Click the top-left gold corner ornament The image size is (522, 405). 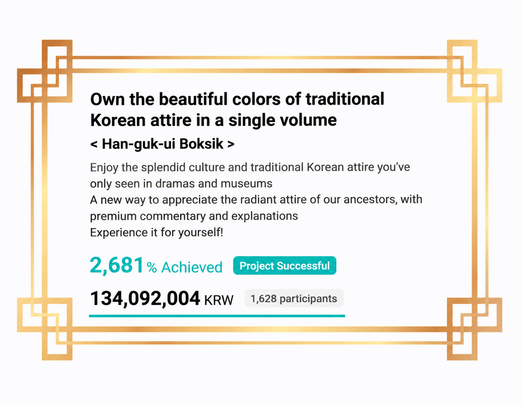coord(45,71)
